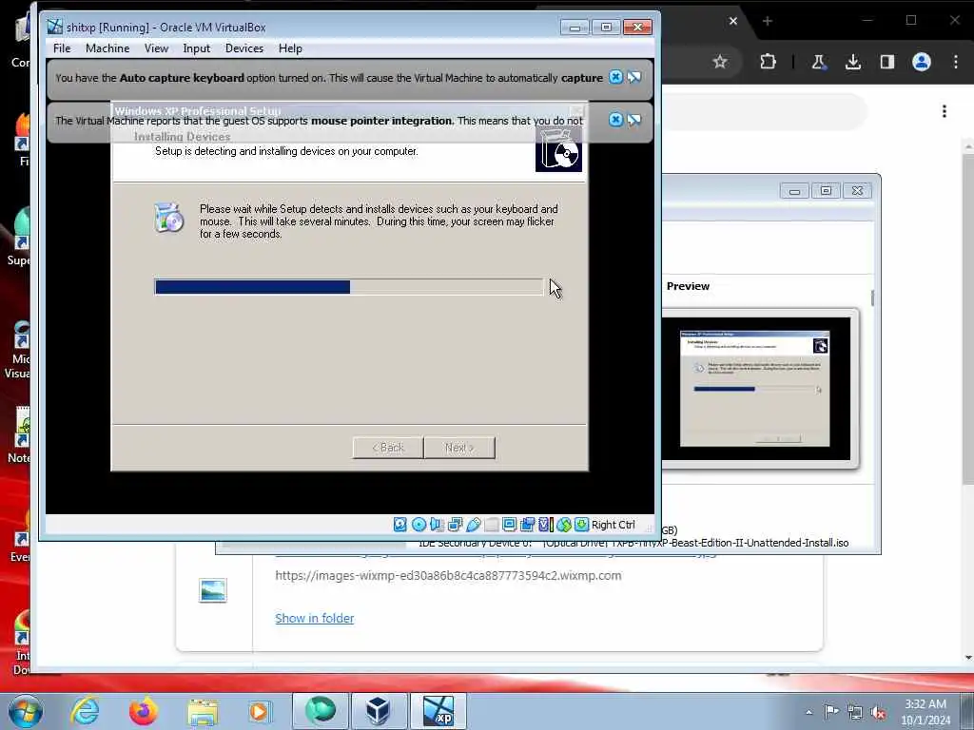Click the Back button in XP Setup
The height and width of the screenshot is (730, 974).
(x=388, y=448)
